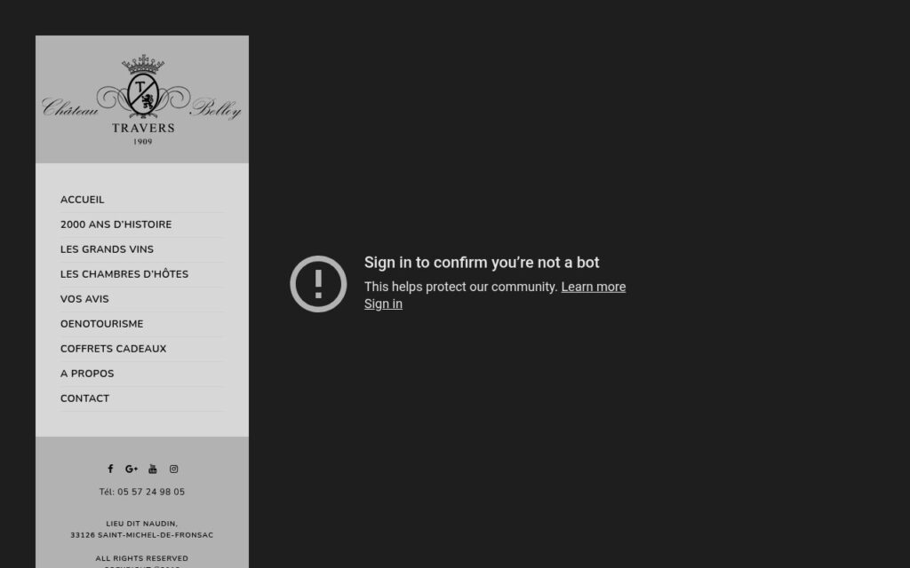Open the Coffrets Cadeaux page

tap(113, 349)
